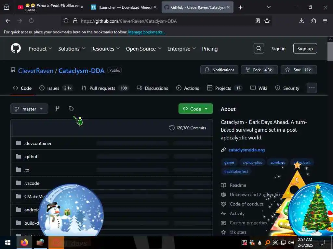Open the Projects tab
The image size is (333, 249).
click(x=225, y=88)
